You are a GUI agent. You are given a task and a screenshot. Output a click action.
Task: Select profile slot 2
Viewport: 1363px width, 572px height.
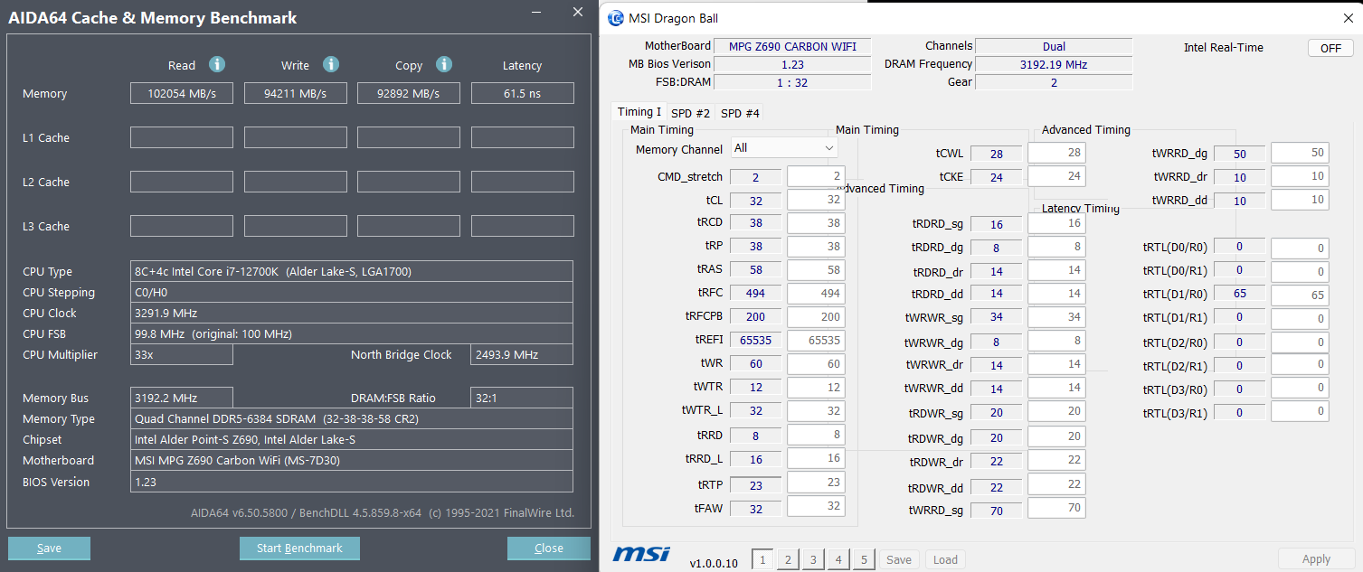788,559
